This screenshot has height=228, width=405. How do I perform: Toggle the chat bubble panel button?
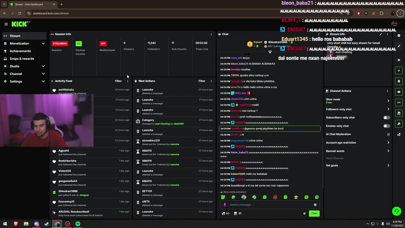(x=399, y=92)
